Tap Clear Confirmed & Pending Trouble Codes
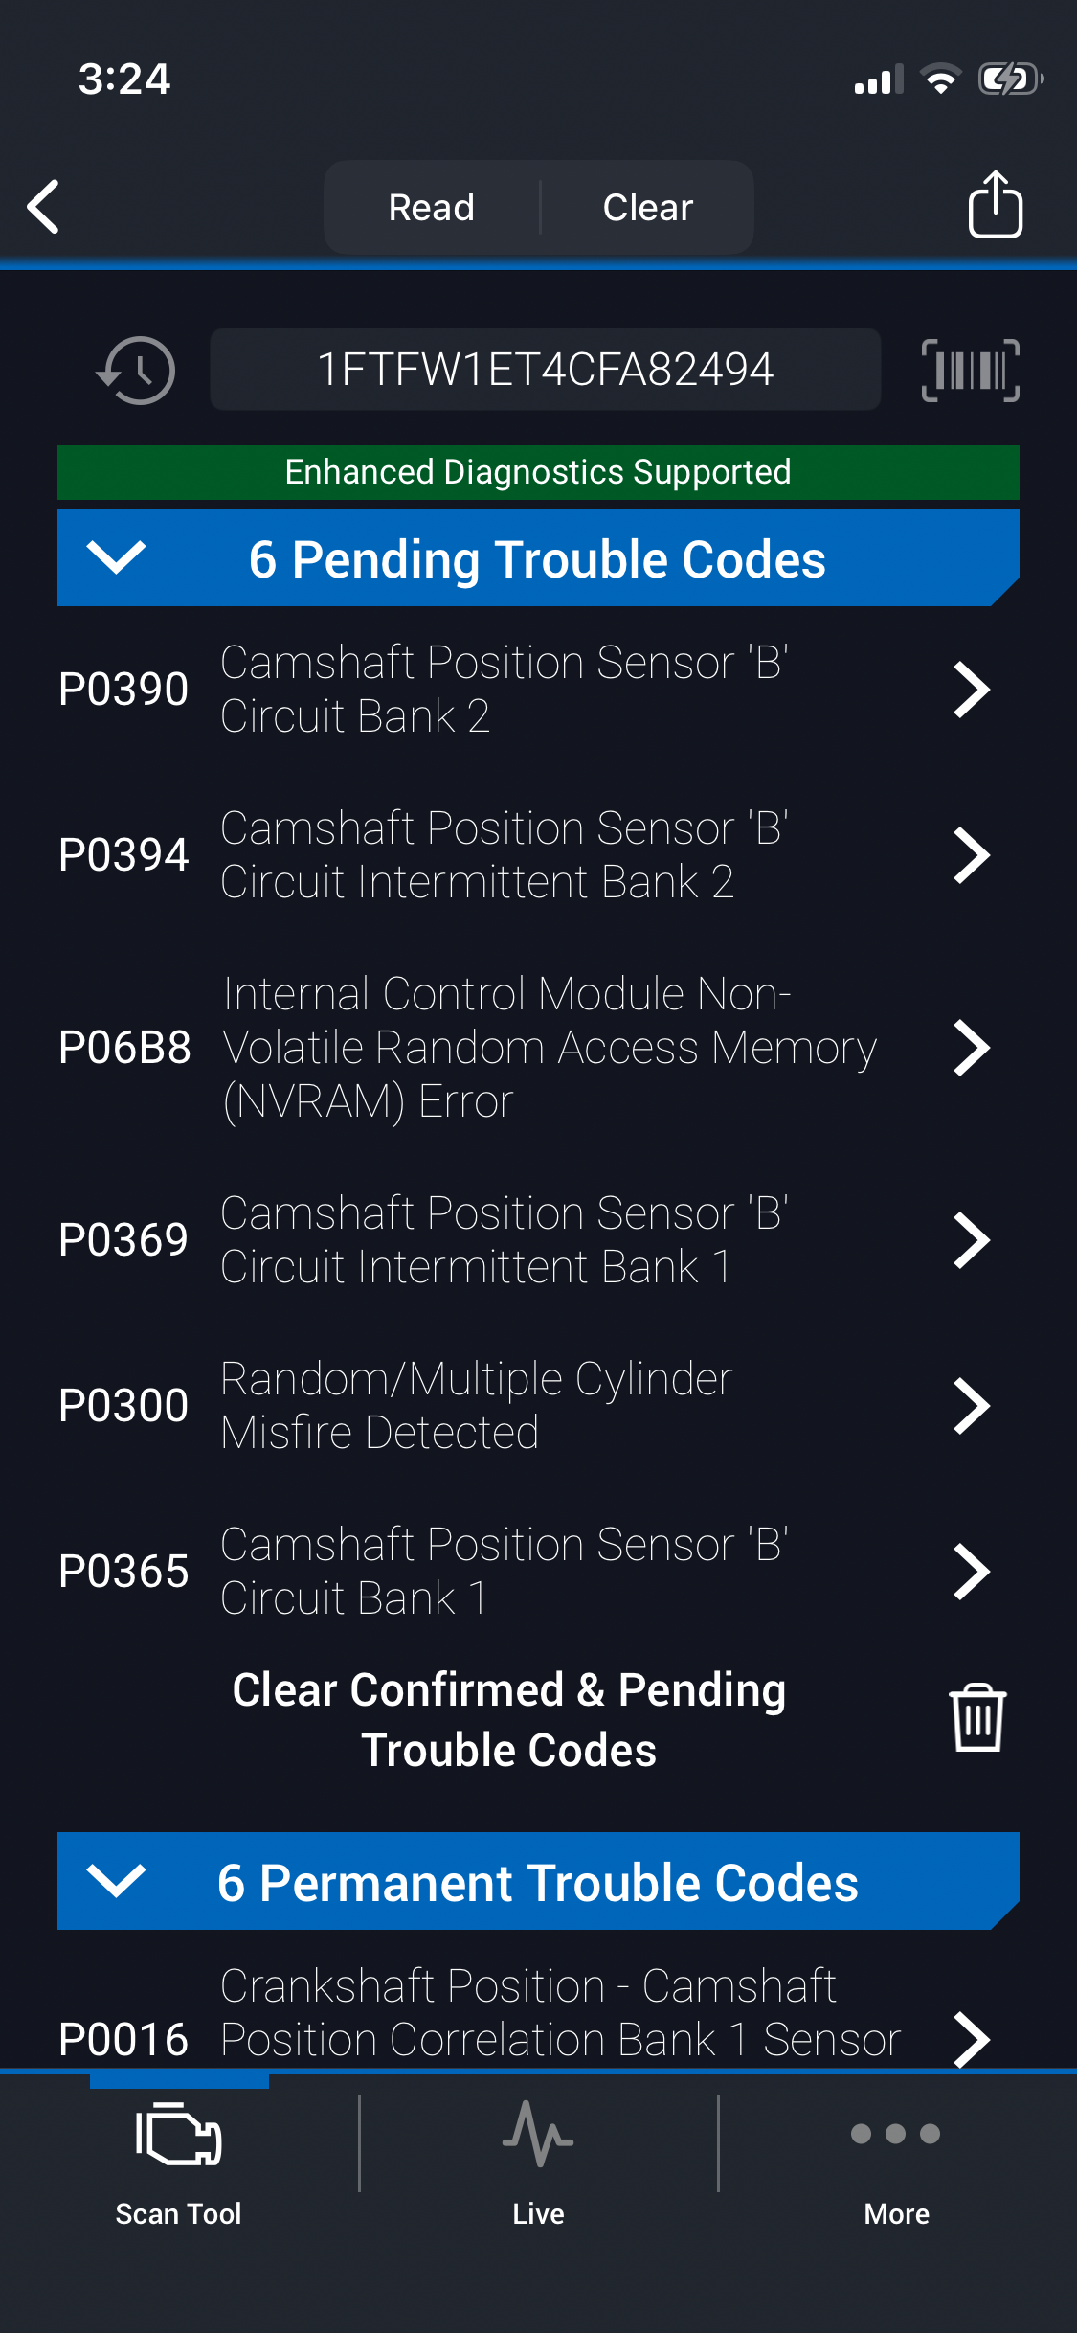1077x2333 pixels. (x=509, y=1719)
